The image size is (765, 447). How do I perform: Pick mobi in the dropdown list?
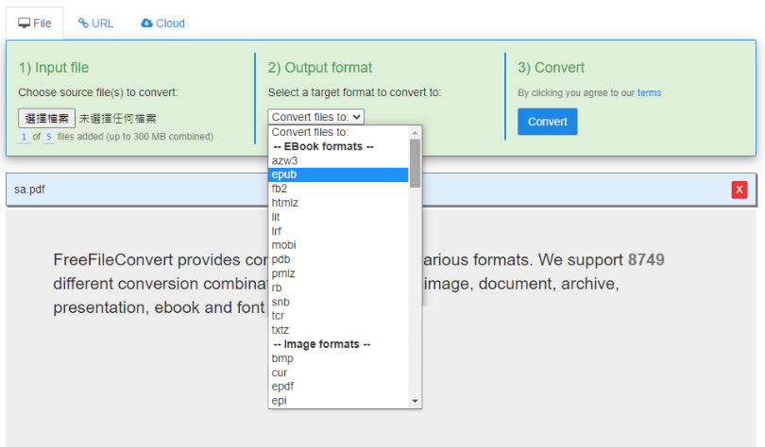[x=338, y=245]
